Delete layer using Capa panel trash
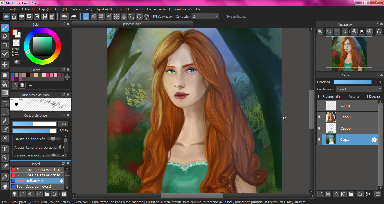 tap(378, 194)
